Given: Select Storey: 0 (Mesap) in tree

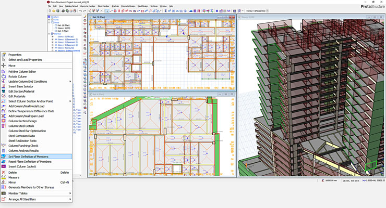Looking at the screenshot, I should [66, 36].
